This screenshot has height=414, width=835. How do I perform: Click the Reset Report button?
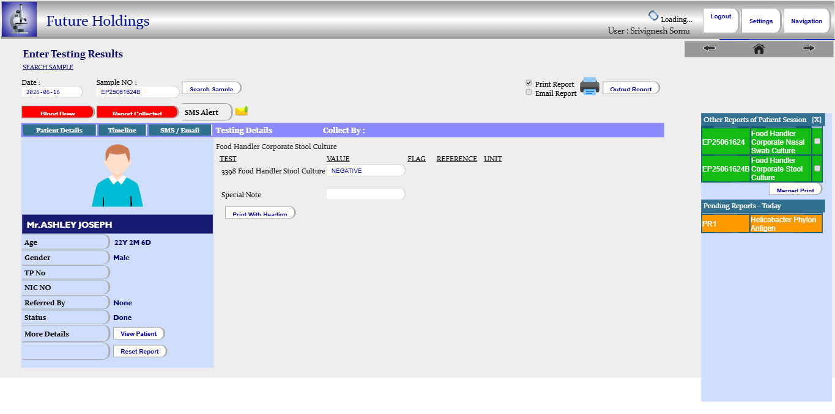(139, 351)
